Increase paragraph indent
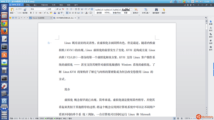This screenshot has height=120, width=214. click(78, 9)
